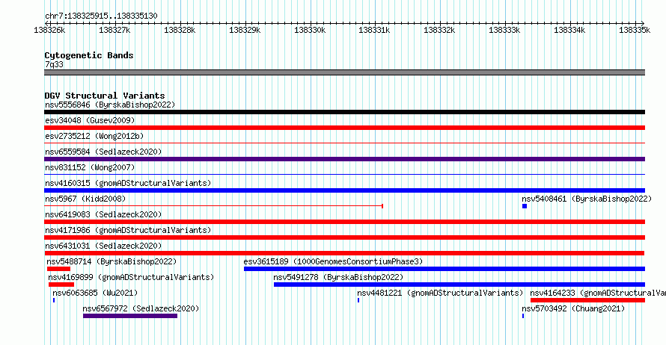Select esv3615189 (1000GenomesConsortiumPhase3) label
This screenshot has height=345, width=666.
[333, 261]
